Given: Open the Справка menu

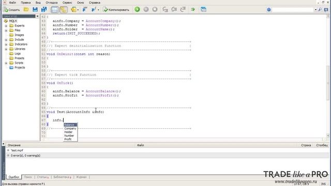Looking at the screenshot, I should coord(94,3).
